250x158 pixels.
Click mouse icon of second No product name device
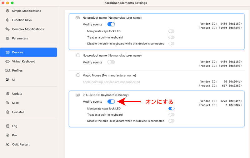pos(78,55)
